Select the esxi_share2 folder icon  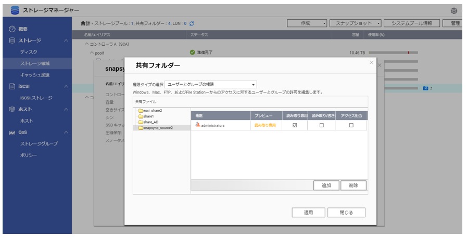141,111
